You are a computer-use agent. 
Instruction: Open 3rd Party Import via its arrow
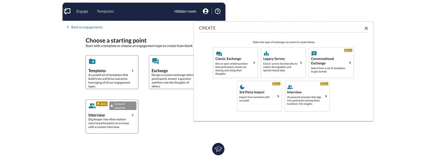(278, 96)
